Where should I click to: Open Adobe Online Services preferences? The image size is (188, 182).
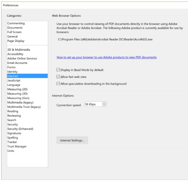pos(22,58)
